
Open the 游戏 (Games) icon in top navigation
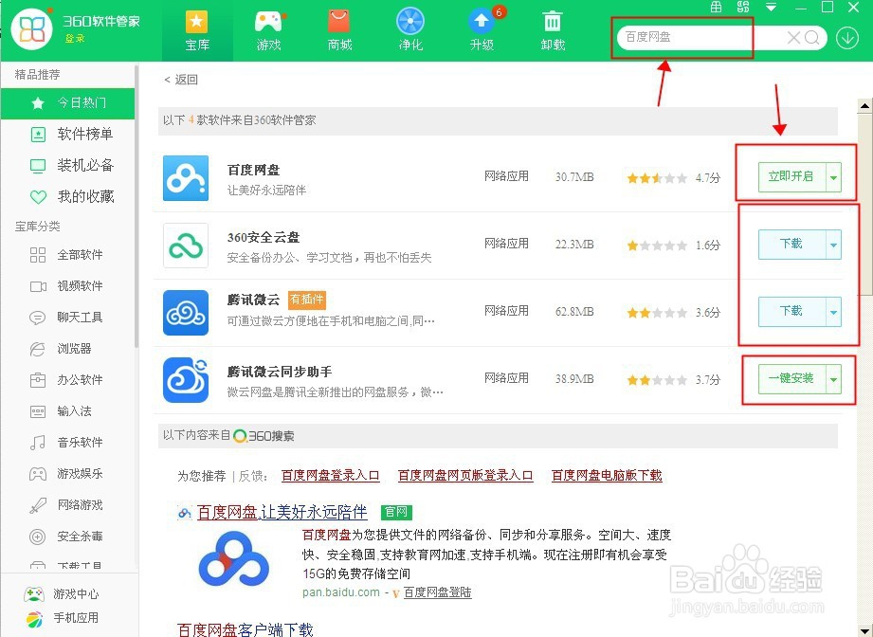tap(268, 28)
